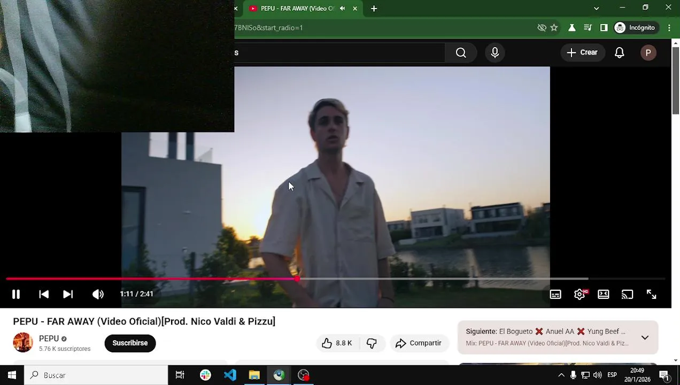The image size is (680, 385).
Task: Open the player settings gear
Action: 579,294
